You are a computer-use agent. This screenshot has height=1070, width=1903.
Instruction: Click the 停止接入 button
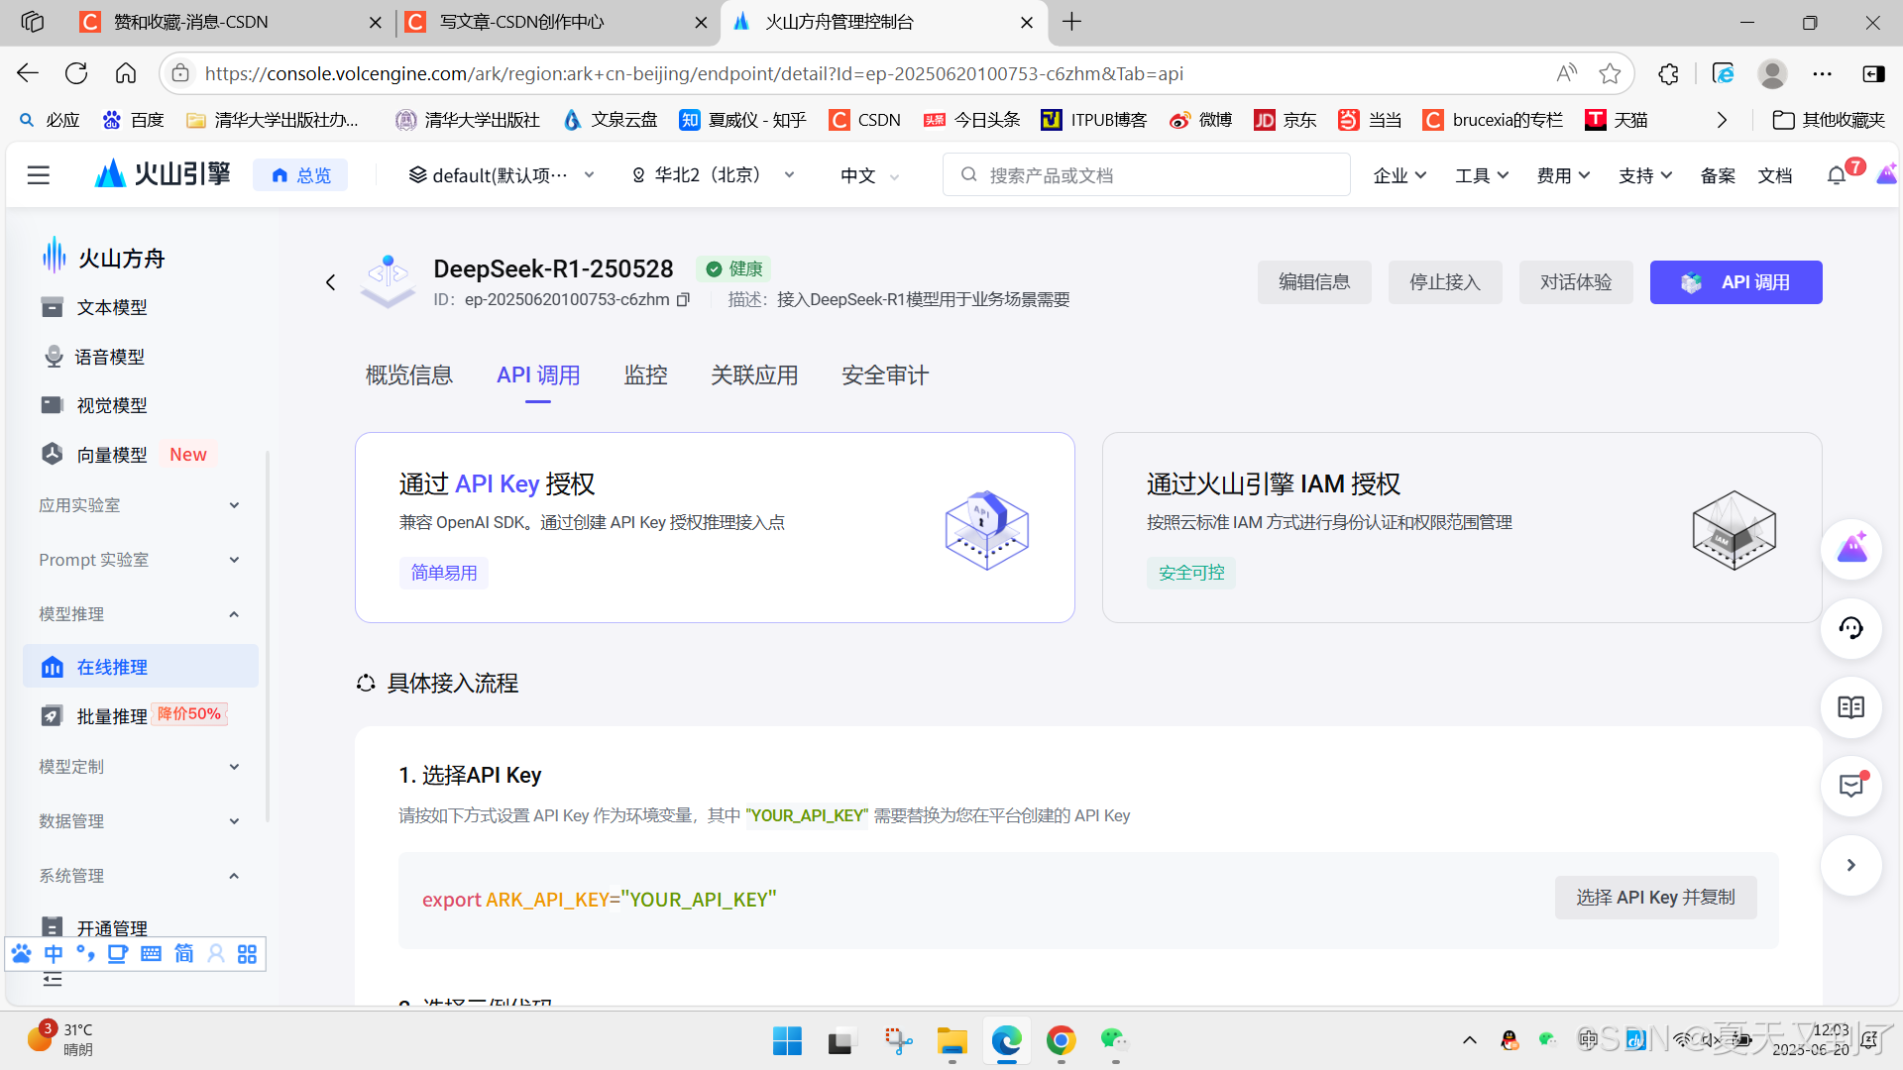1444,282
